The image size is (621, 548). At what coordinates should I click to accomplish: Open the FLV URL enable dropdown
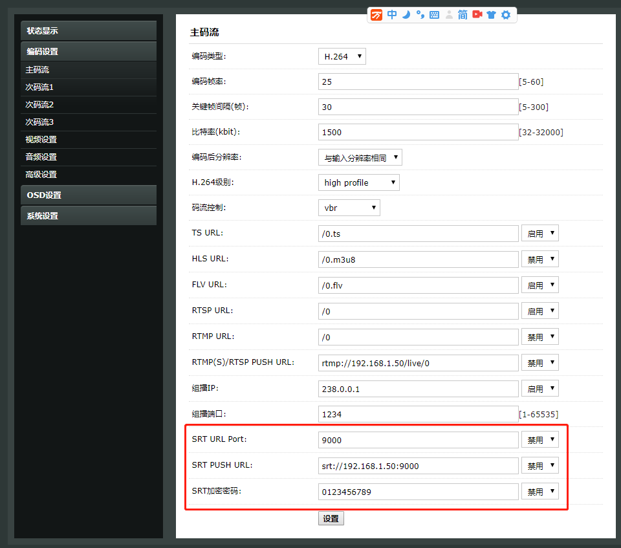(539, 285)
